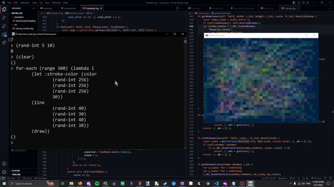Focus the taskbar search box

pos(33,183)
